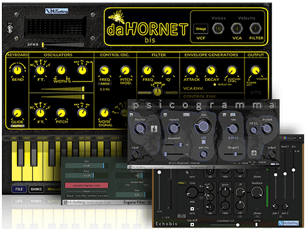Click the VCA velocity hexagon knob
Screen dimensions: 306x229
point(237,29)
